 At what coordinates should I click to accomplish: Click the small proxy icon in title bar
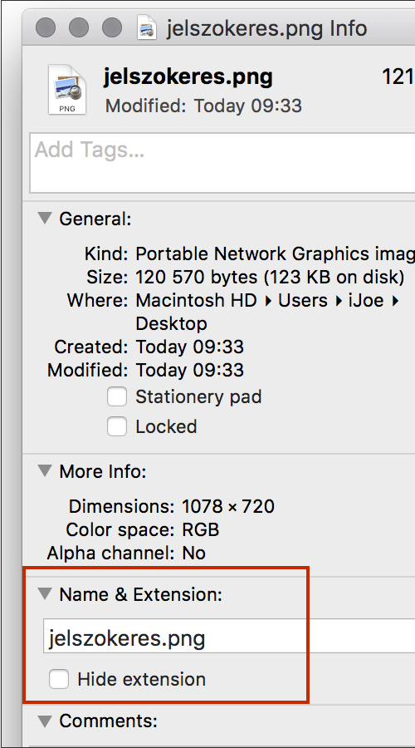pyautogui.click(x=147, y=27)
